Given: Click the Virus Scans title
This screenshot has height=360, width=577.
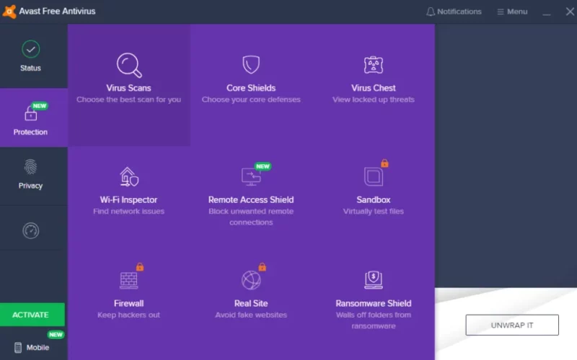Looking at the screenshot, I should coord(129,88).
